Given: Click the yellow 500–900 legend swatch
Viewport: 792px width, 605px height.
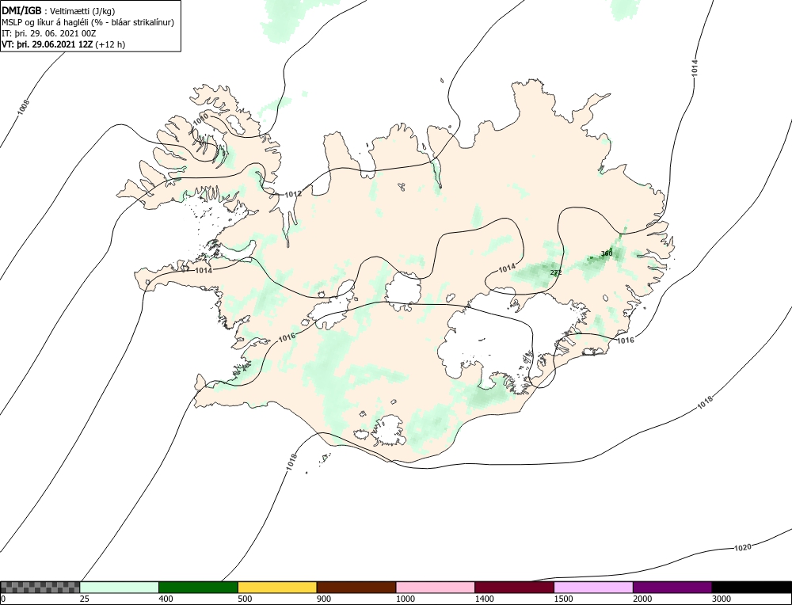Looking at the screenshot, I should click(277, 588).
